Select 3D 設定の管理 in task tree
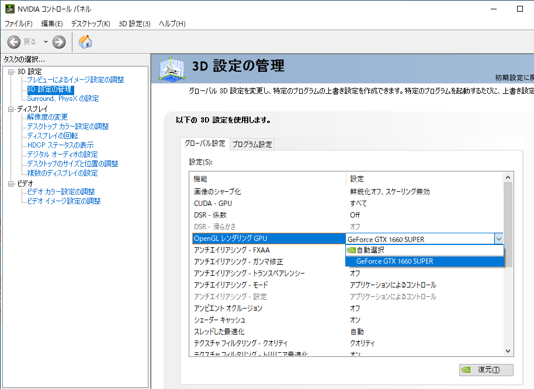Image resolution: width=534 pixels, height=389 pixels. coord(50,89)
